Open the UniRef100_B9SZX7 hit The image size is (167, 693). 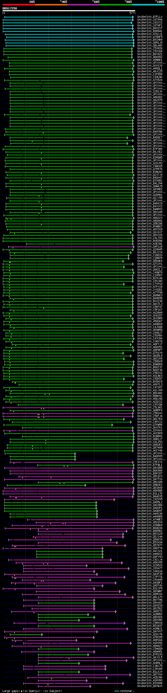tap(150, 28)
